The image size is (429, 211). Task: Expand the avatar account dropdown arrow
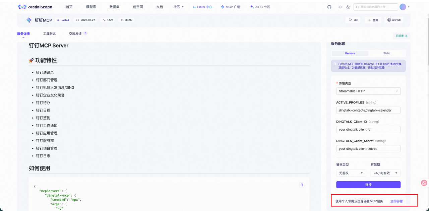(x=409, y=7)
